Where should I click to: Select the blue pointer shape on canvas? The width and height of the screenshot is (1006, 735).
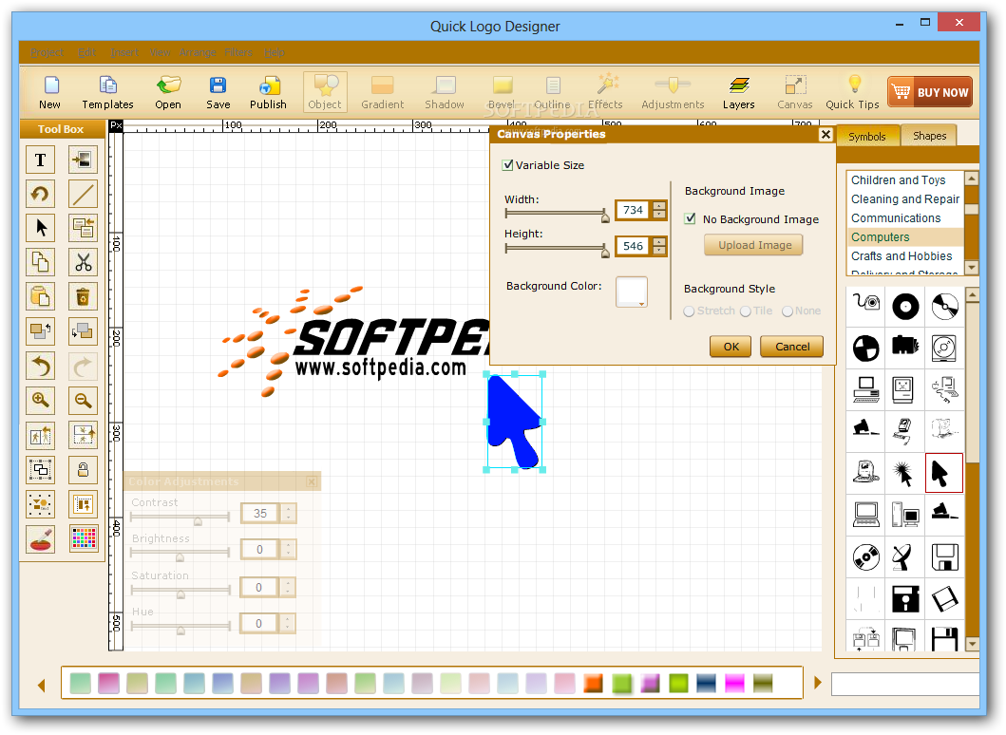tap(514, 422)
